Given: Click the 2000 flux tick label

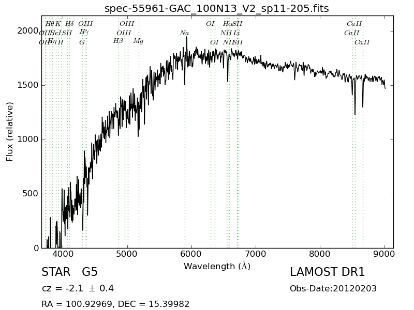Looking at the screenshot, I should click(x=28, y=31).
